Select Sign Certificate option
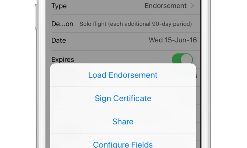Viewport: 247px width, 148px height. click(123, 98)
